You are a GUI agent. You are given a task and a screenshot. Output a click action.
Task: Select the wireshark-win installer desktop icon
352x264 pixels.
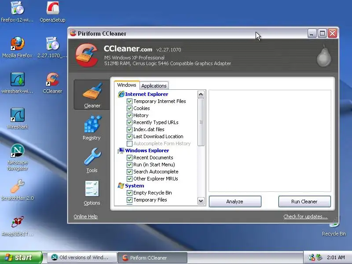tap(17, 83)
